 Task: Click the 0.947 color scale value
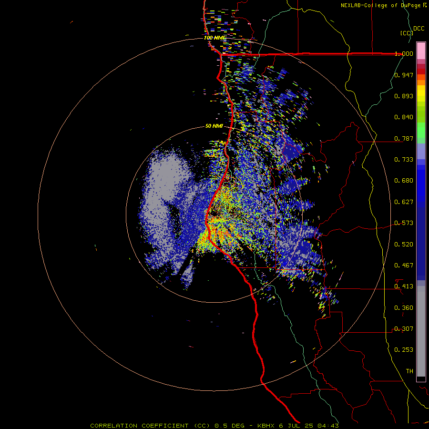tap(404, 75)
